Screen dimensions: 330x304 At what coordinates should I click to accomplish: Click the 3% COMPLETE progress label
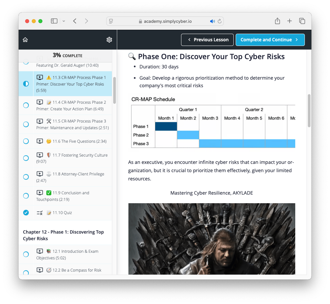point(68,56)
